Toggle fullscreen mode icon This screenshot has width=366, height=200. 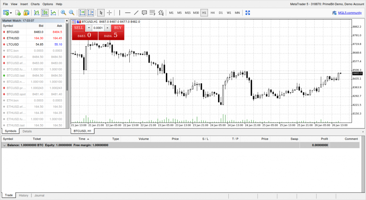pyautogui.click(x=248, y=13)
